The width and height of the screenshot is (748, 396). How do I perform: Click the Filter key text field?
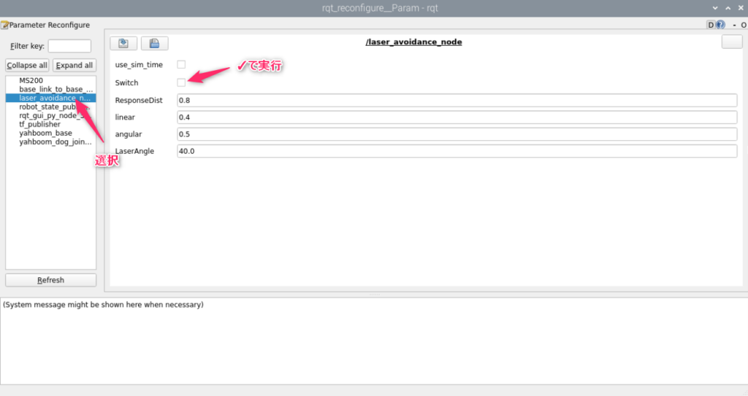[69, 46]
